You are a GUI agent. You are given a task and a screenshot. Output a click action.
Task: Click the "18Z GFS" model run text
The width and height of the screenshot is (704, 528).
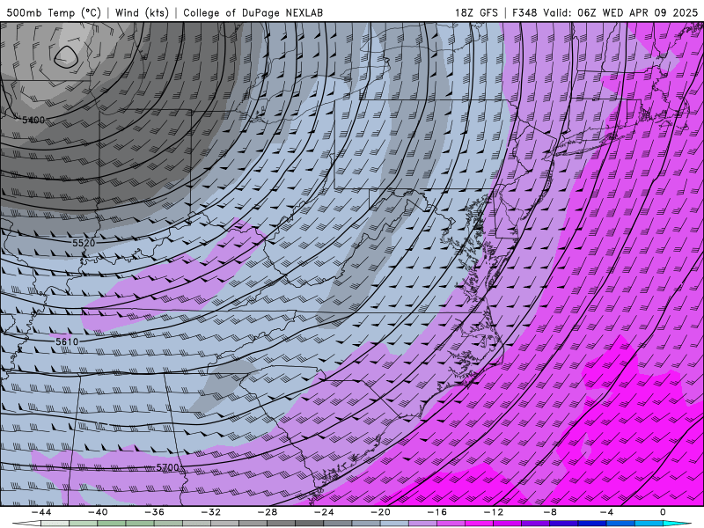pos(476,12)
